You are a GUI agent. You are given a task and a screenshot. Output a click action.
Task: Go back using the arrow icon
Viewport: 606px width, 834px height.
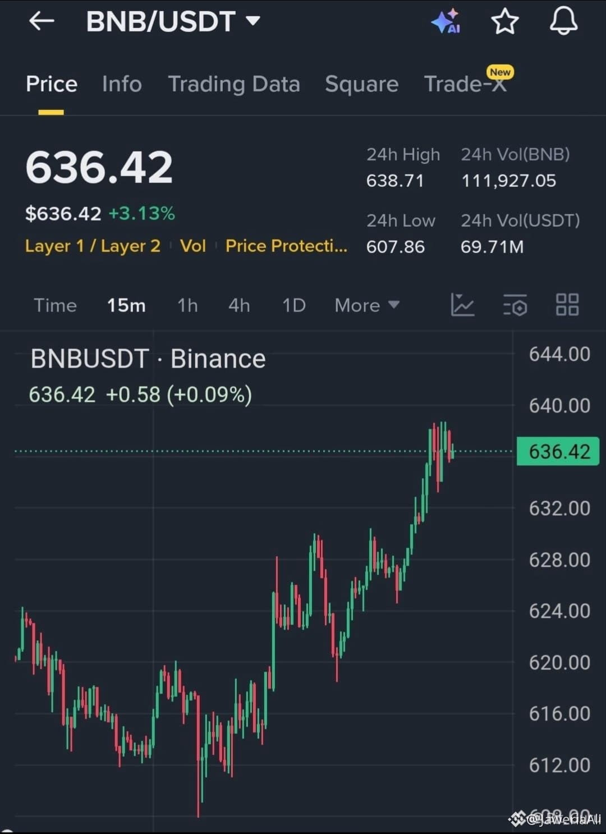pyautogui.click(x=42, y=21)
